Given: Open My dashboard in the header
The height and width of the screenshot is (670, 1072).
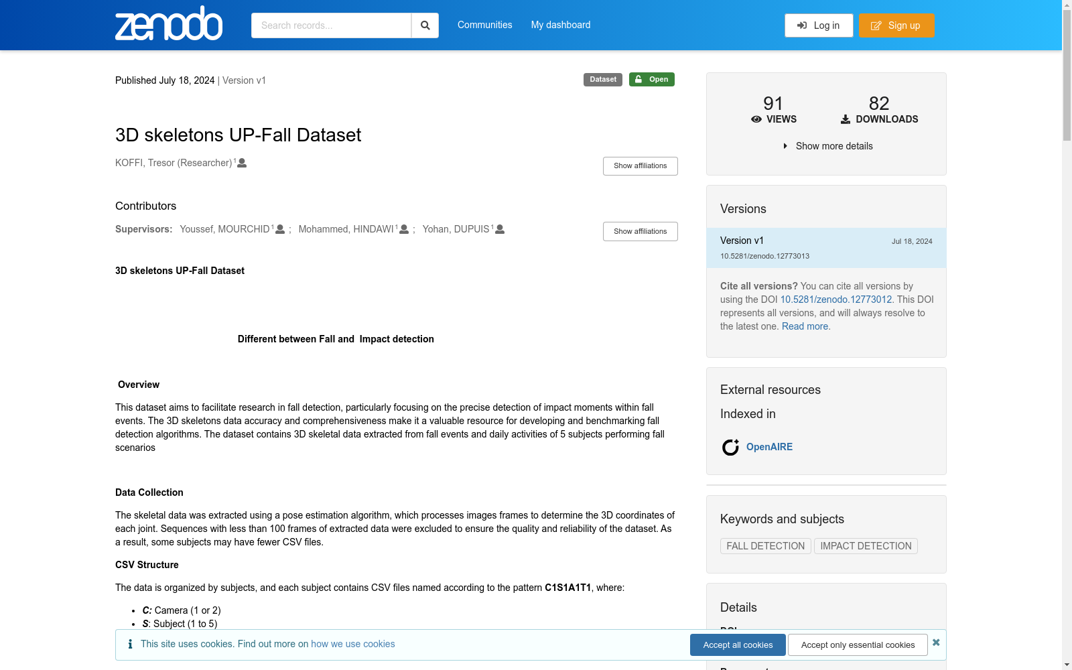Looking at the screenshot, I should pyautogui.click(x=561, y=25).
